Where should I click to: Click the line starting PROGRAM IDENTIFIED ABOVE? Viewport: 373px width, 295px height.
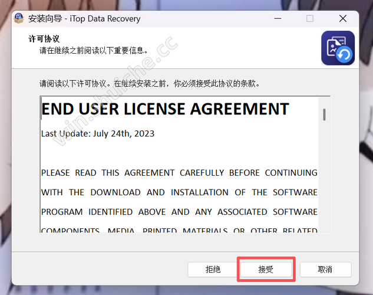point(179,212)
